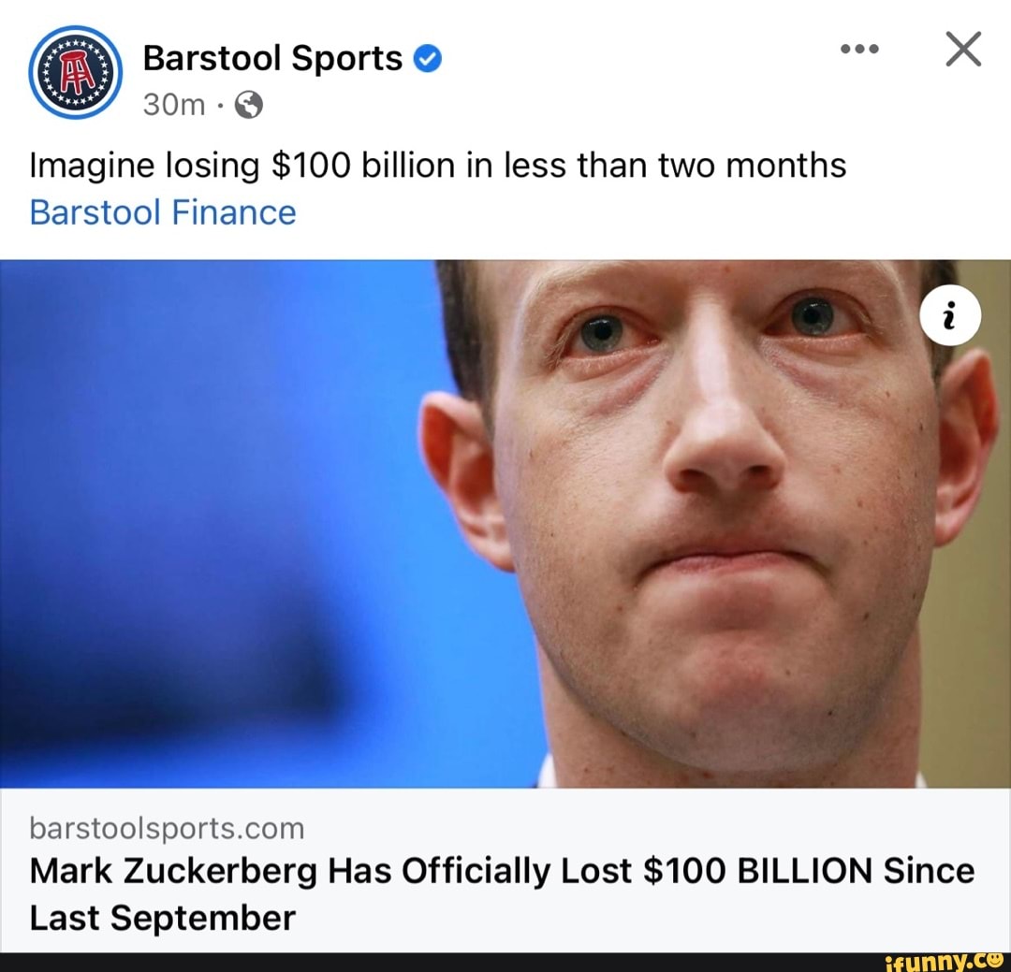The width and height of the screenshot is (1011, 972).
Task: Open the three-dot more options menu
Action: pos(859,49)
